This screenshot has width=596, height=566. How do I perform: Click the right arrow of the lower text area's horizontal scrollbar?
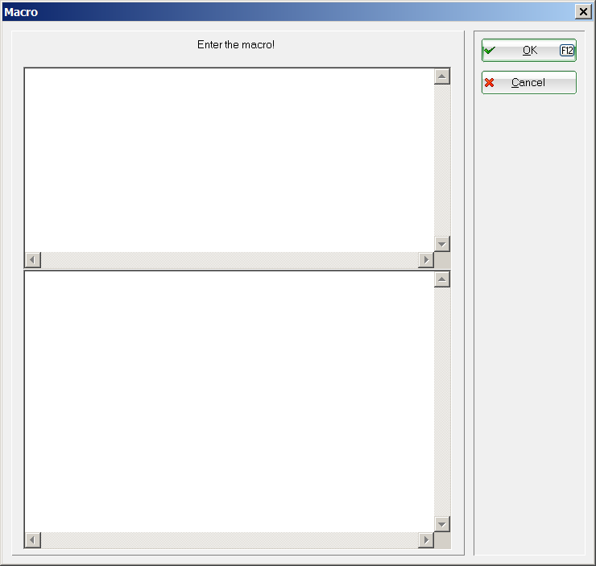426,539
